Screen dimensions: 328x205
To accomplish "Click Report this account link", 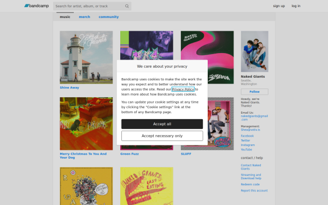I will point(254,191).
